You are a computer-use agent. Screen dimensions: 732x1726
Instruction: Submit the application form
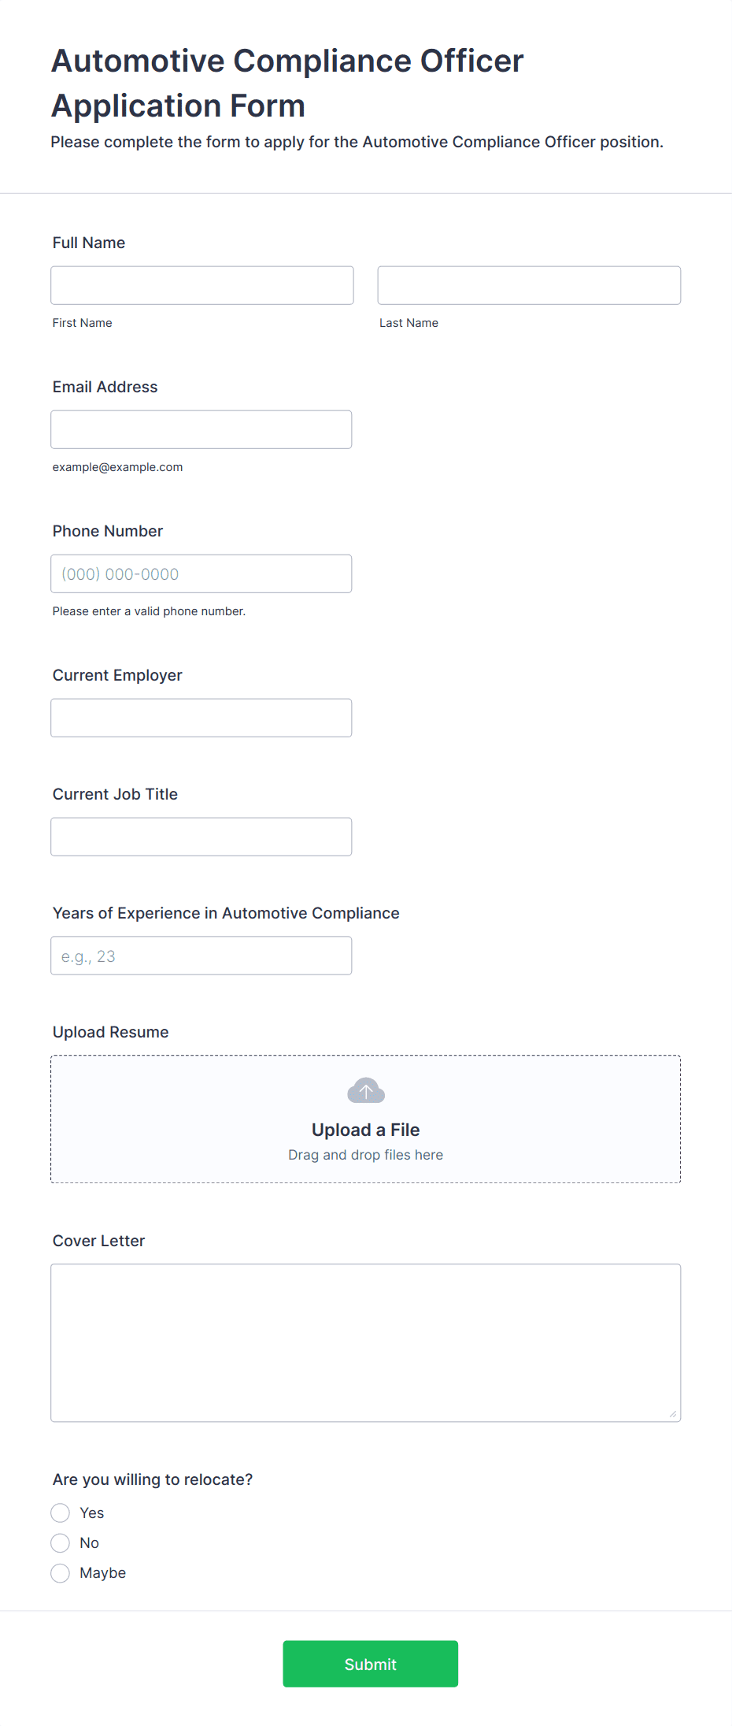(x=371, y=1664)
